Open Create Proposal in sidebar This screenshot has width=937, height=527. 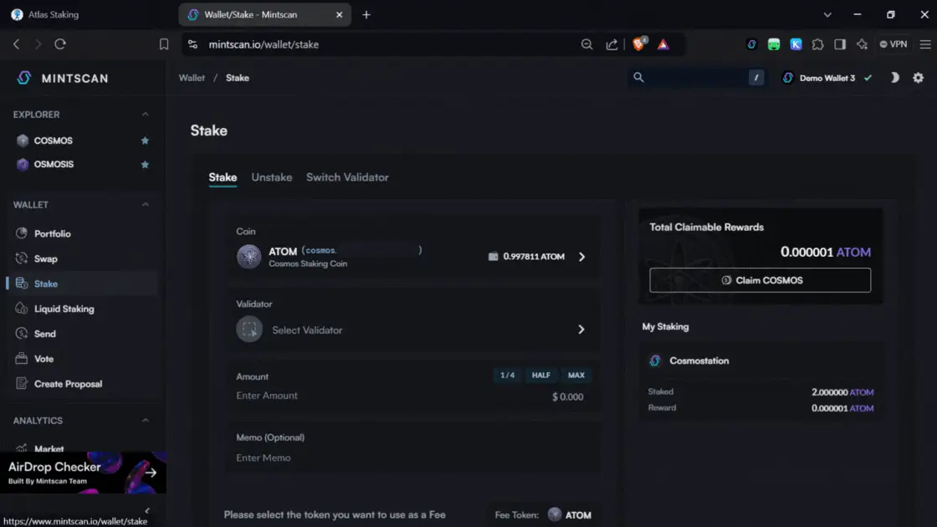[68, 384]
